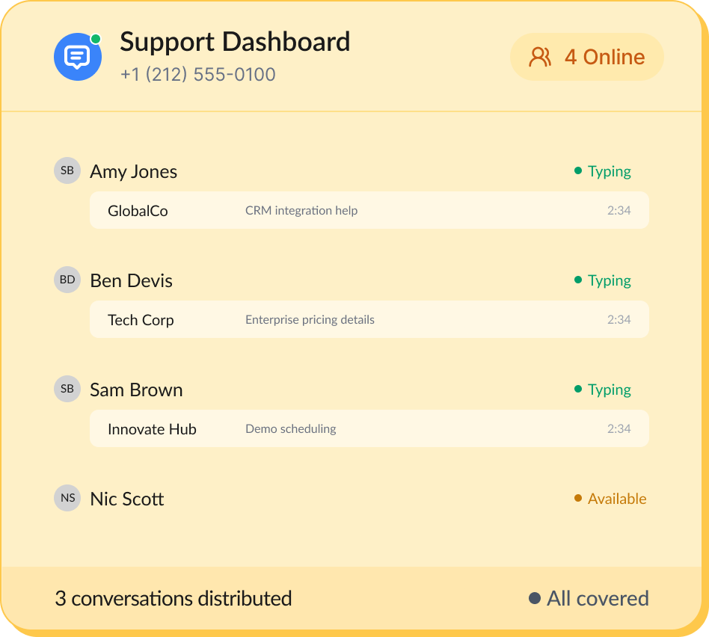
Task: Open the Tech Corp conversation card
Action: (369, 319)
